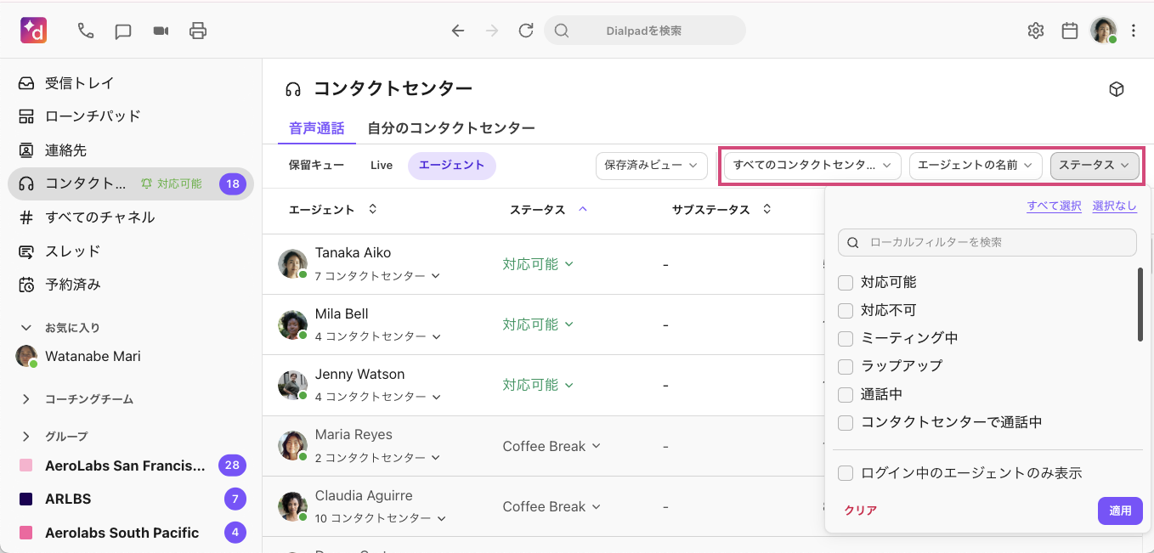Click the printer fax icon
This screenshot has width=1154, height=553.
198,31
